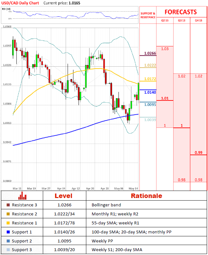Click the 1.0172 resistance level label
The height and width of the screenshot is (255, 208).
[150, 79]
